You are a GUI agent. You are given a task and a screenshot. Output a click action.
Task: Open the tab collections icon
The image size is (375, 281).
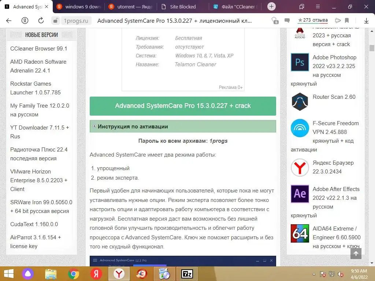302,7
